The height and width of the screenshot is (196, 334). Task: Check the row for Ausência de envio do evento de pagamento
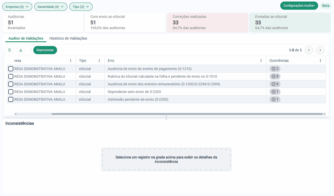click(11, 69)
